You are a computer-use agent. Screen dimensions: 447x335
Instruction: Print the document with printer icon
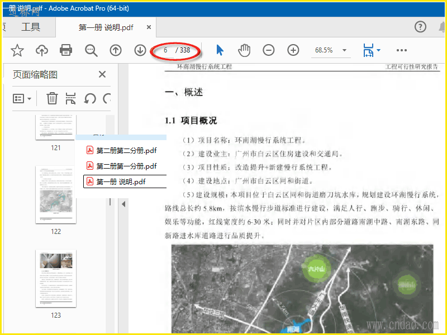66,50
